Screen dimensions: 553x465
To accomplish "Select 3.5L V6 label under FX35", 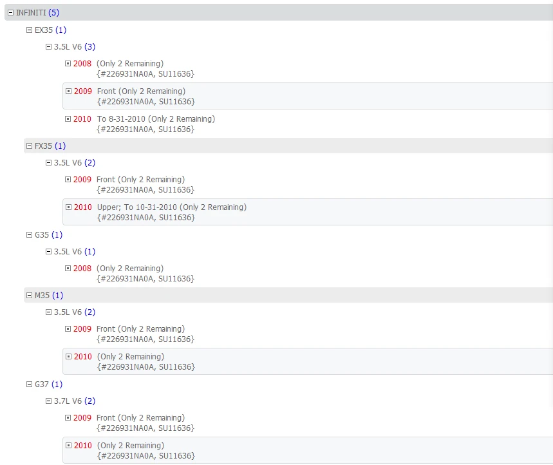I will pos(68,163).
